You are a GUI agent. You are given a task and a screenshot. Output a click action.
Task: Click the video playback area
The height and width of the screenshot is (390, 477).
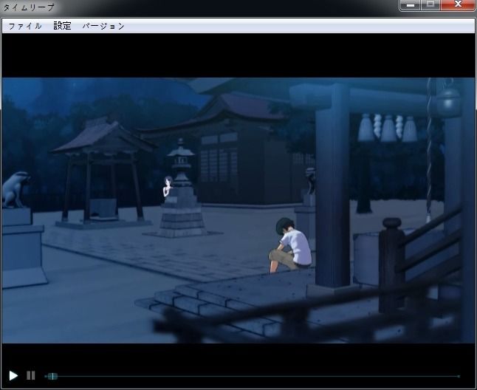point(238,211)
